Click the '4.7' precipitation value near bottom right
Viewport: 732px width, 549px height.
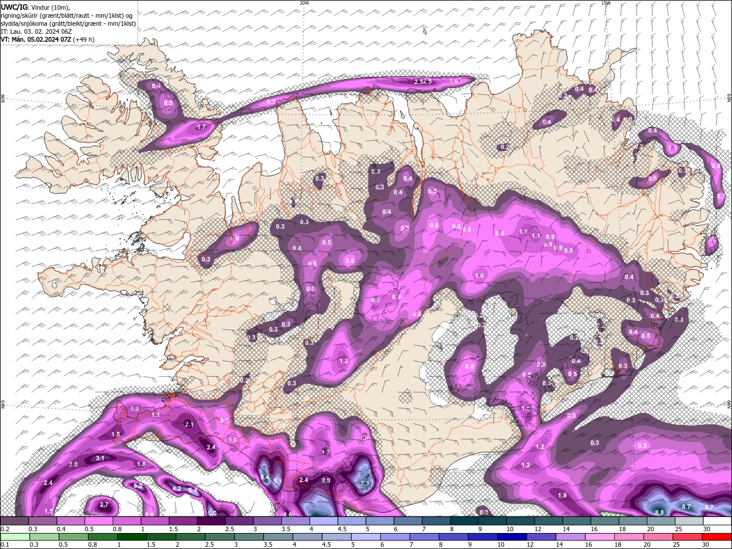(x=709, y=507)
